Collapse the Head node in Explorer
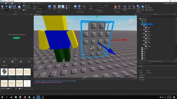This screenshot has height=99, width=177. (142, 26)
